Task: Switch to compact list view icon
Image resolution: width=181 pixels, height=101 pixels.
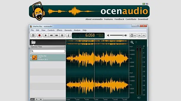Action: point(37,100)
